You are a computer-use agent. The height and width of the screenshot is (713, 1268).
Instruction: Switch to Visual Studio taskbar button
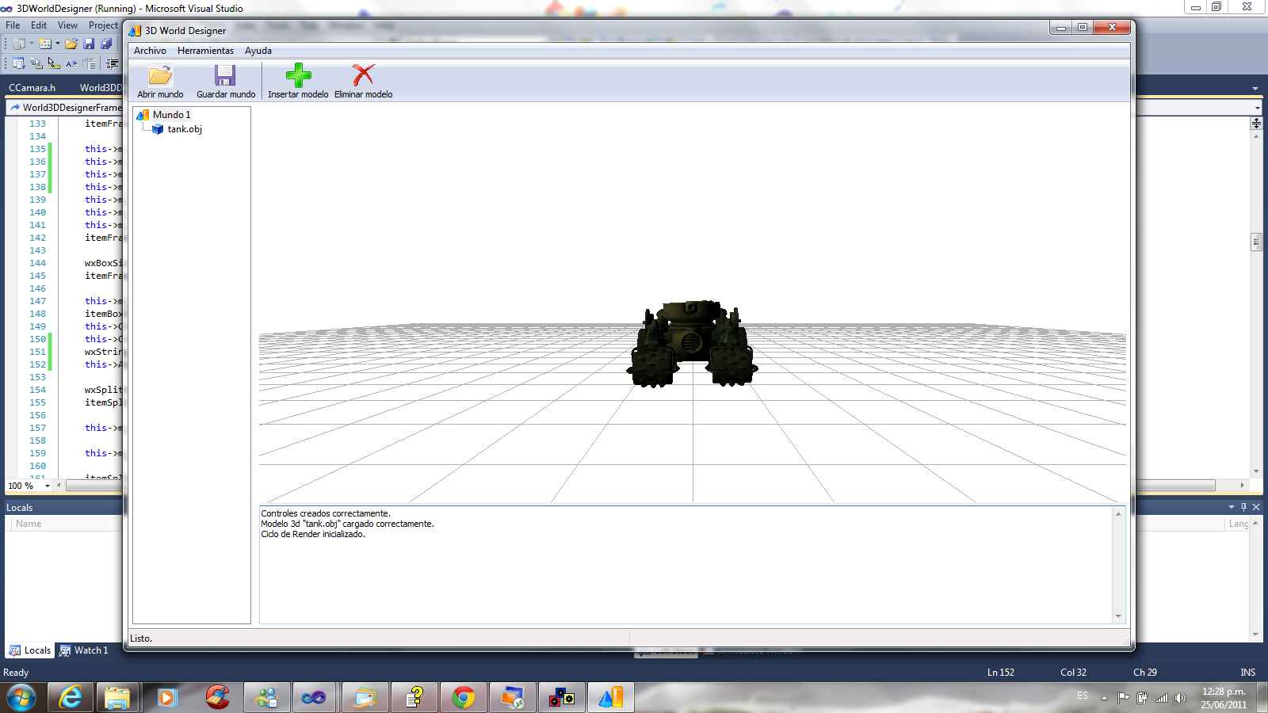coord(314,698)
